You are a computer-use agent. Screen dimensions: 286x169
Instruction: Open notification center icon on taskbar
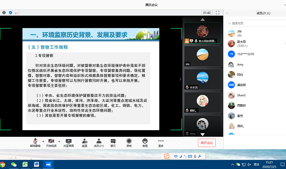[282, 165]
